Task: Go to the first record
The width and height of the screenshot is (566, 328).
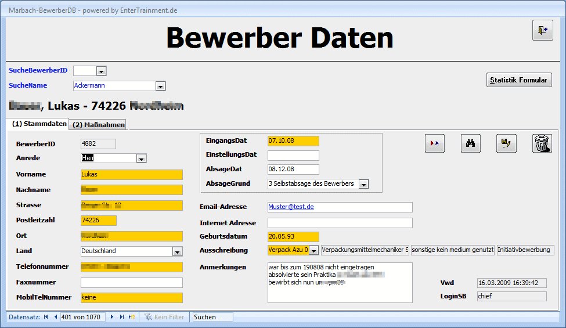Action: pos(46,317)
